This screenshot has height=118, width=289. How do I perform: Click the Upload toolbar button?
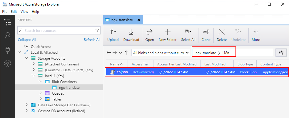(113, 35)
